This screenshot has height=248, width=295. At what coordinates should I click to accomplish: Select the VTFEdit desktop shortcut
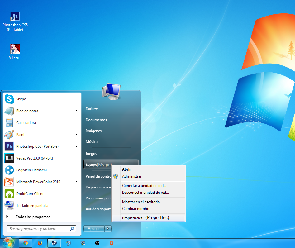coord(15,52)
